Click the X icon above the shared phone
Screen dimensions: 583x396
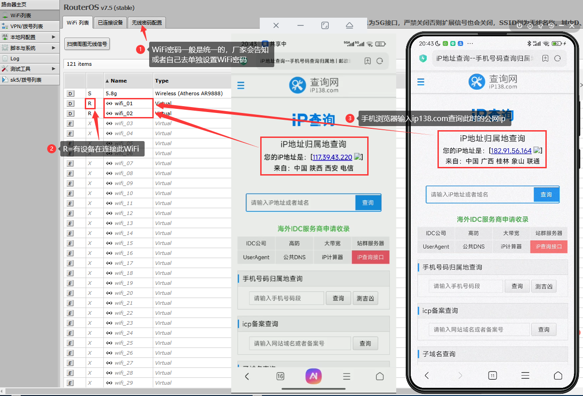click(x=276, y=25)
